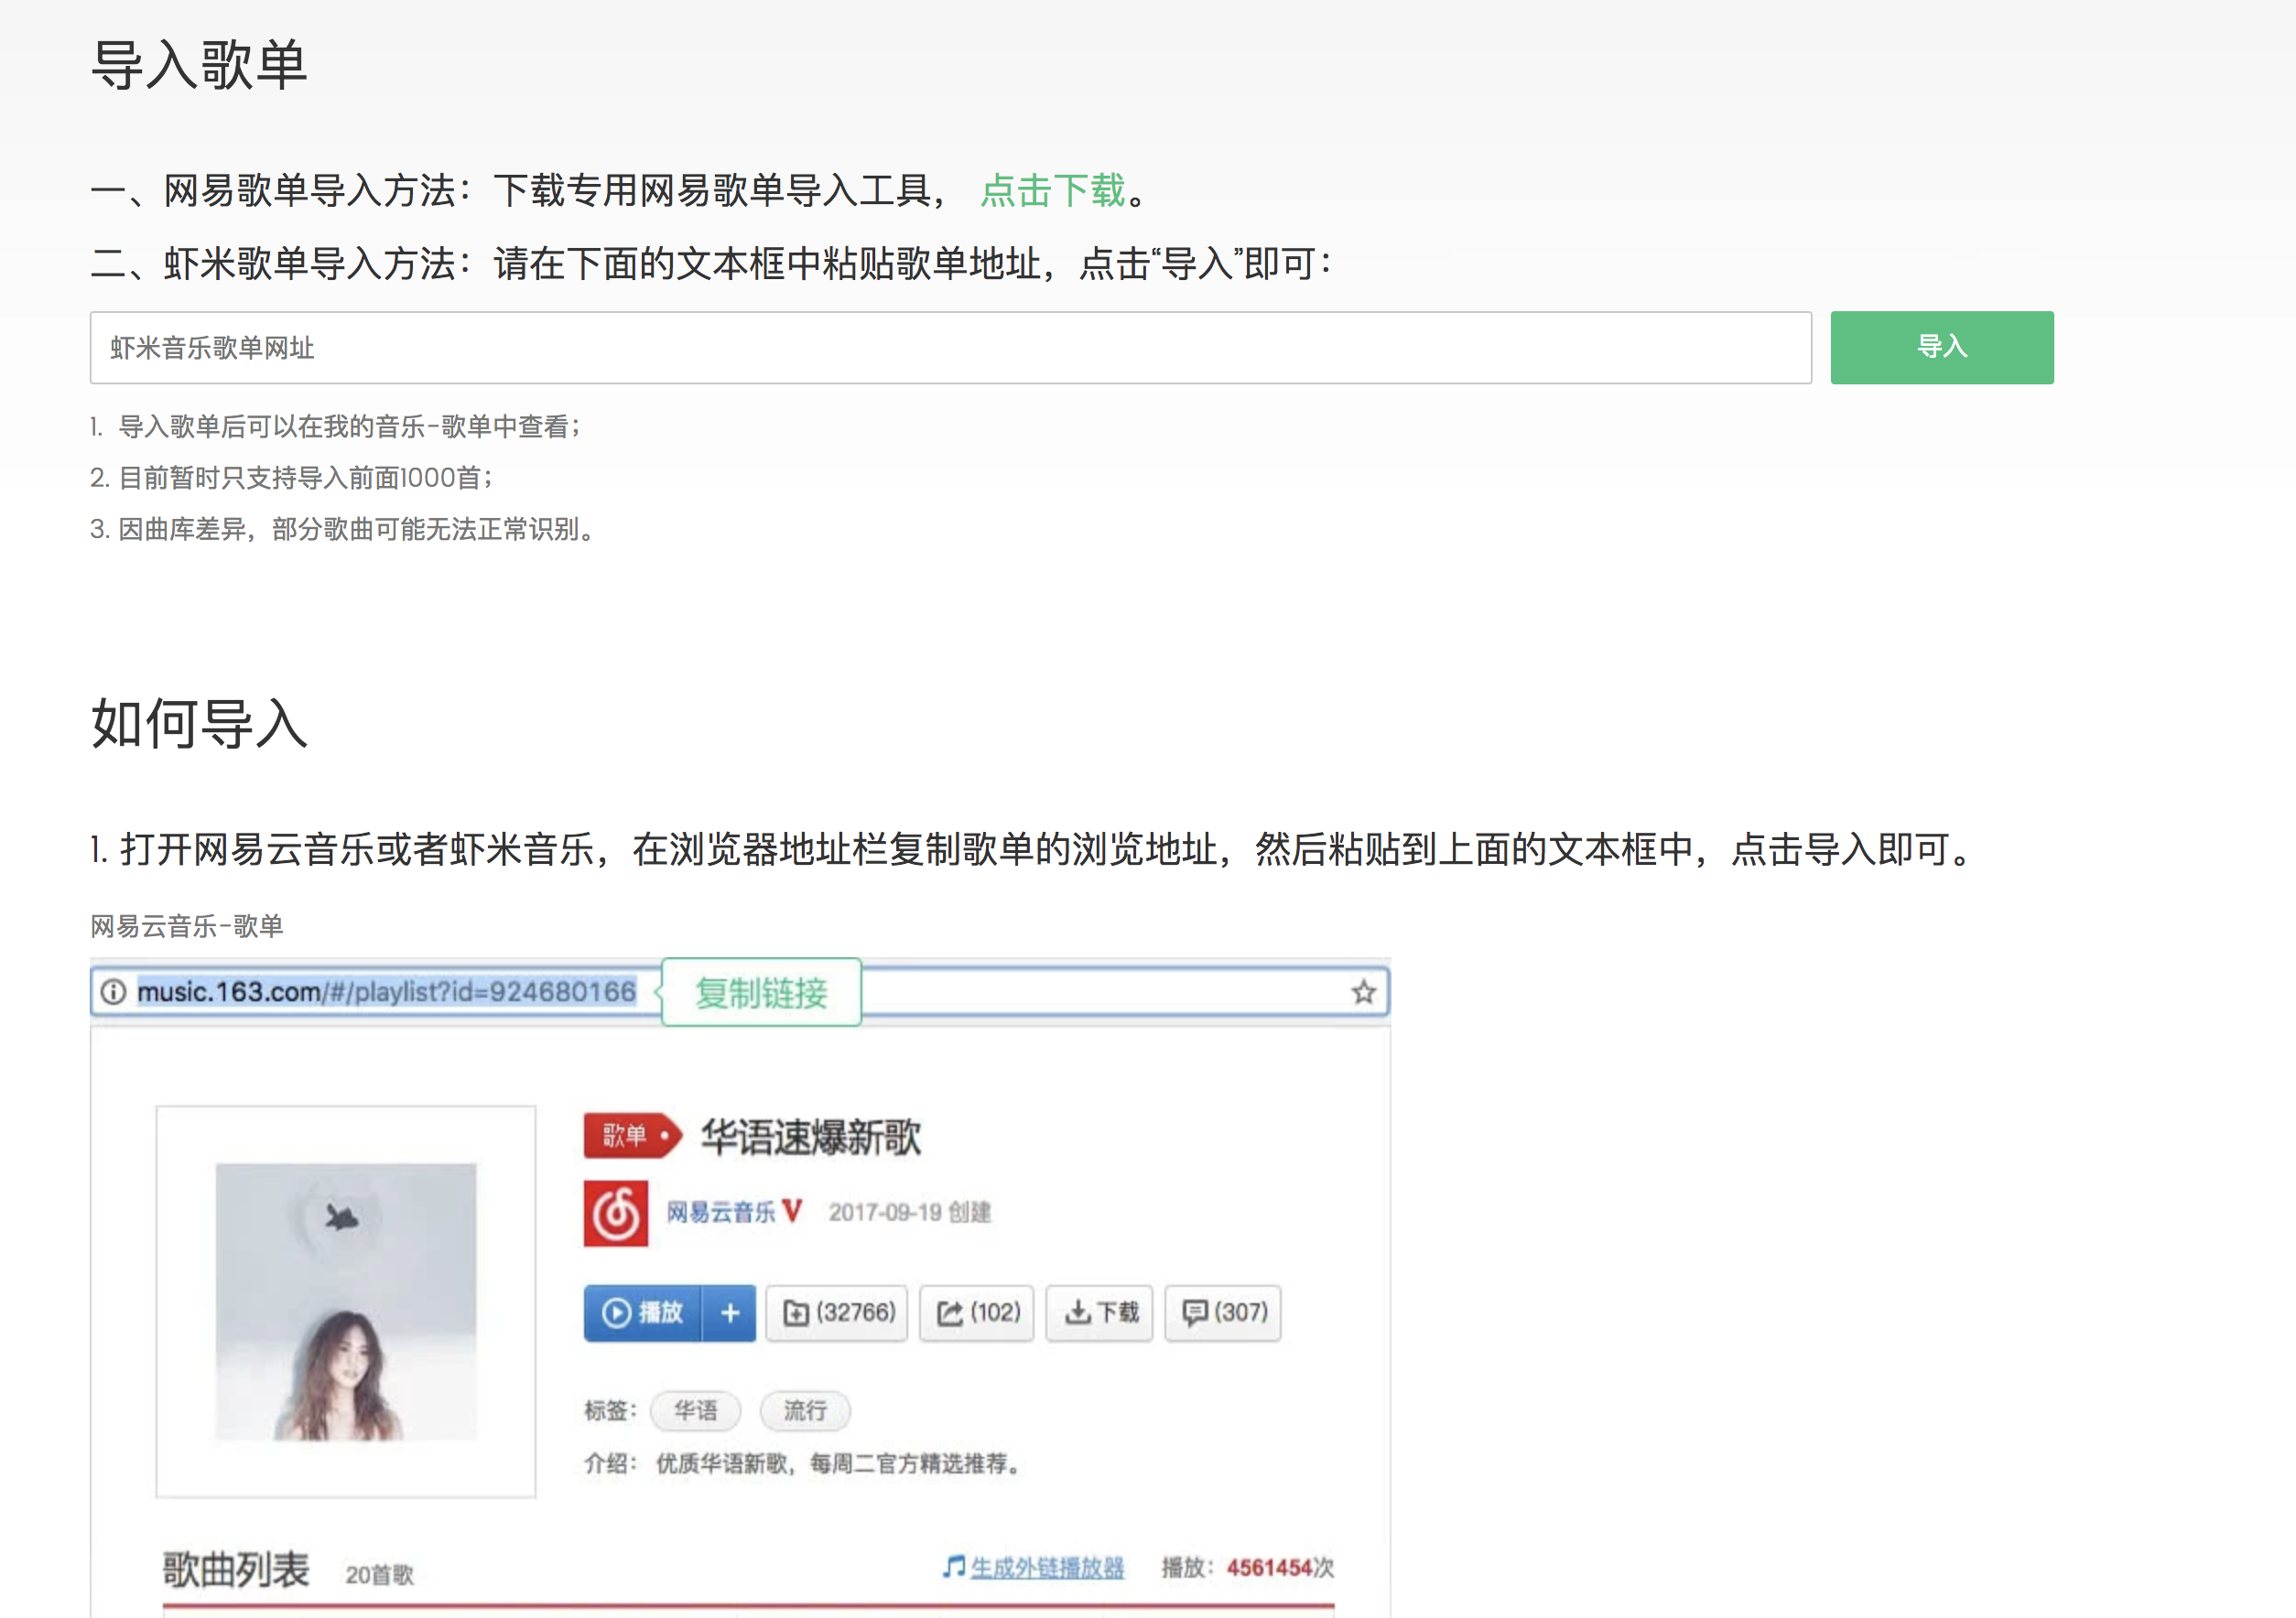Open the 网易云音乐 user link
The width and height of the screenshot is (2296, 1618).
click(x=721, y=1213)
